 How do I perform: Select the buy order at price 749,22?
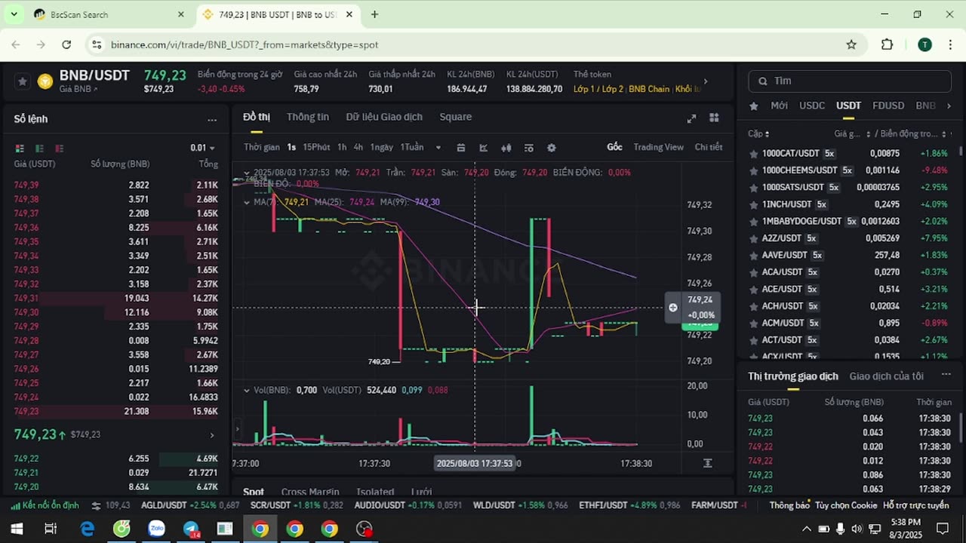tap(116, 459)
